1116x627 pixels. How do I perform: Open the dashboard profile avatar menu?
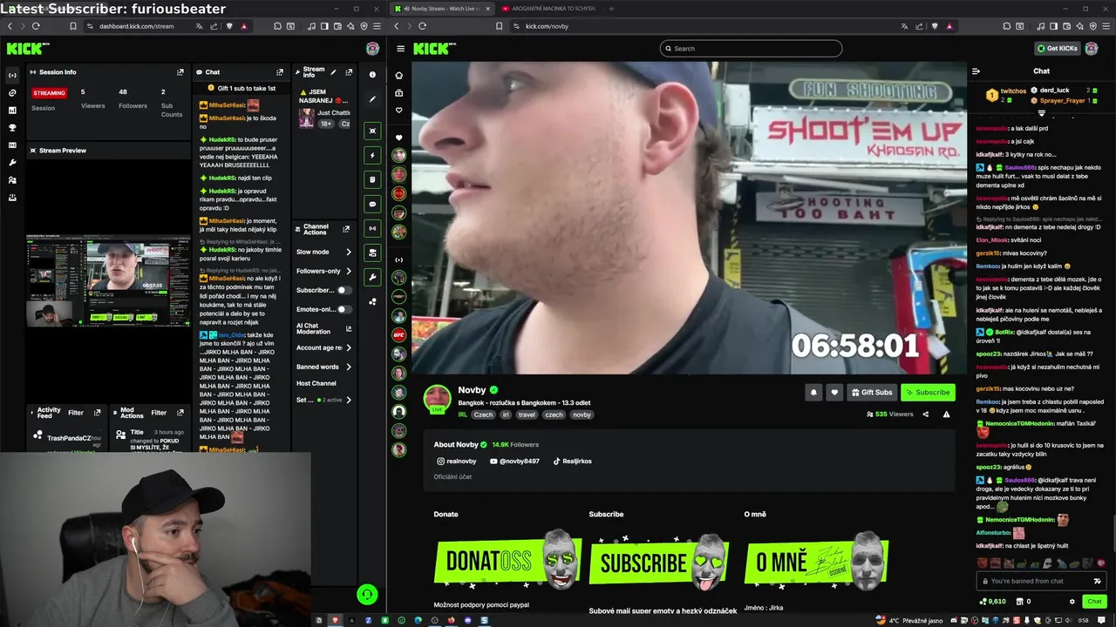[x=372, y=49]
